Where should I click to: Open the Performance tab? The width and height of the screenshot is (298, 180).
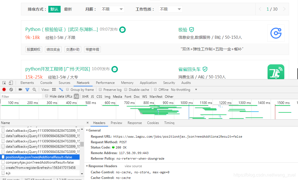pyautogui.click(x=105, y=83)
